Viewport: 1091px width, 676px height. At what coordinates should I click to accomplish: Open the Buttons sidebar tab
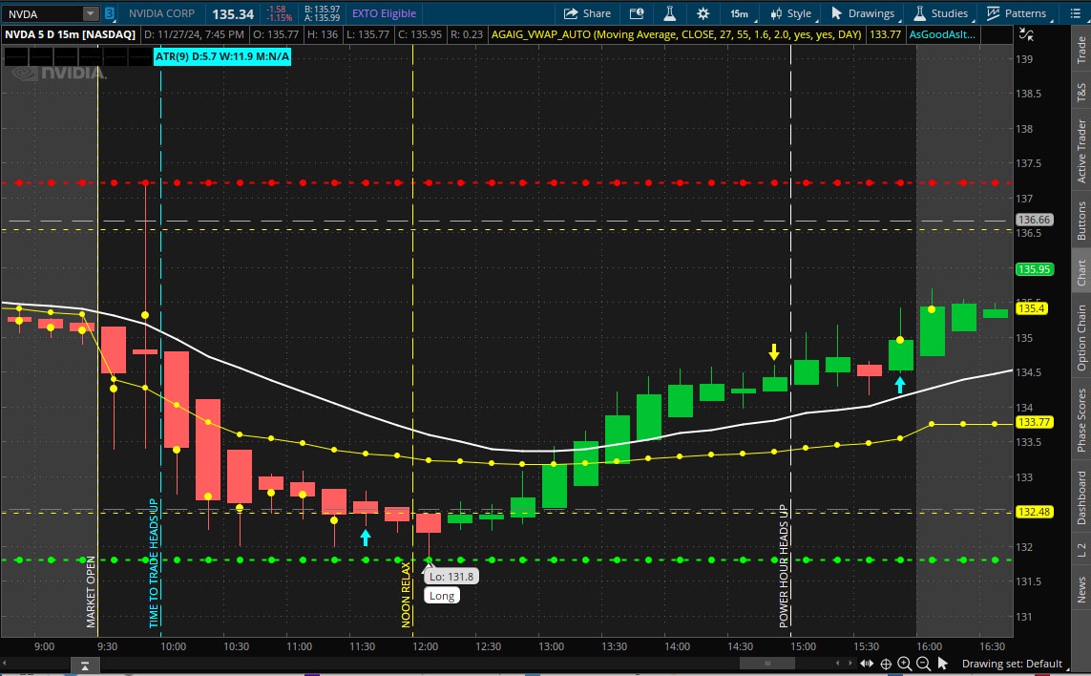click(x=1081, y=220)
